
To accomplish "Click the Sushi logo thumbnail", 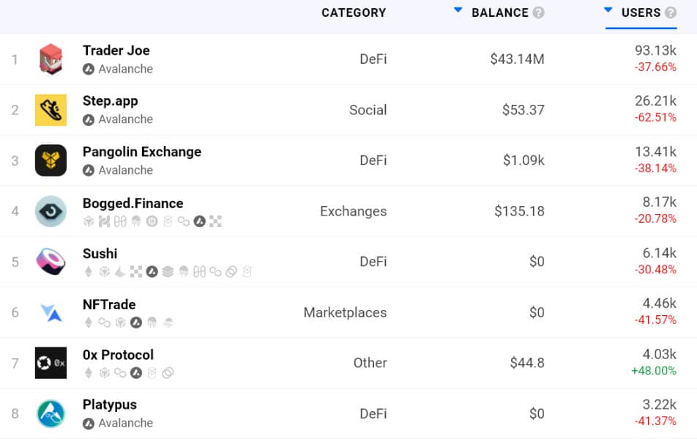I will pos(50,262).
